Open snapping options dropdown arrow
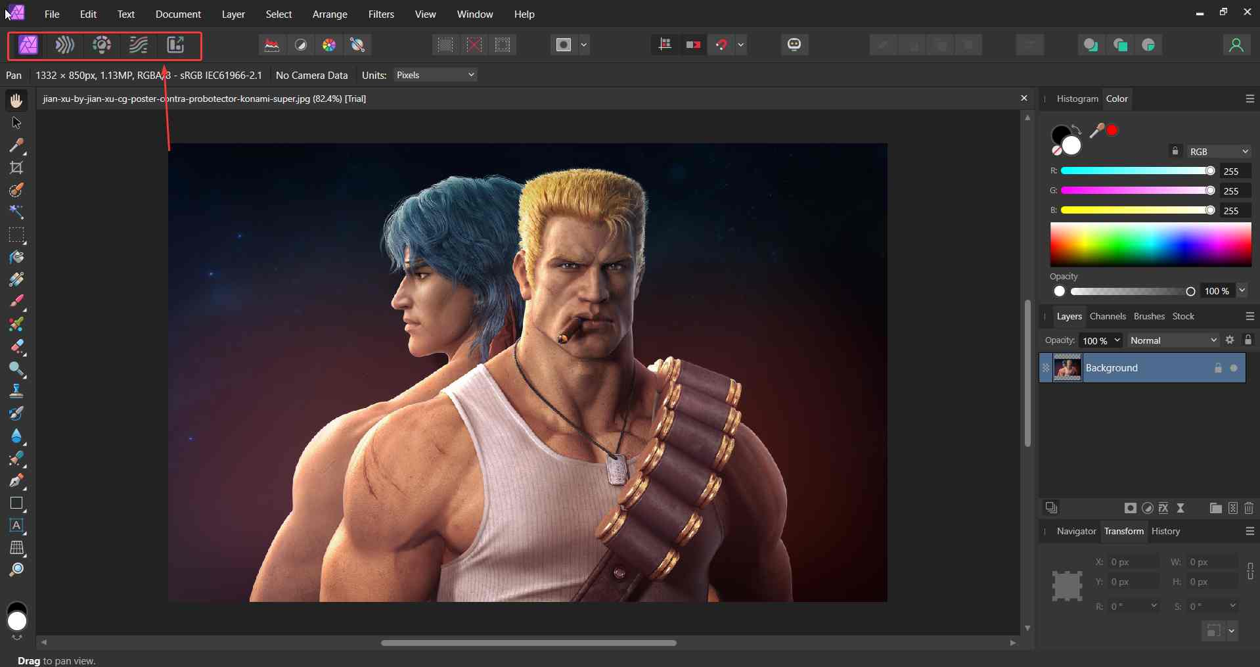Viewport: 1260px width, 667px height. [741, 45]
